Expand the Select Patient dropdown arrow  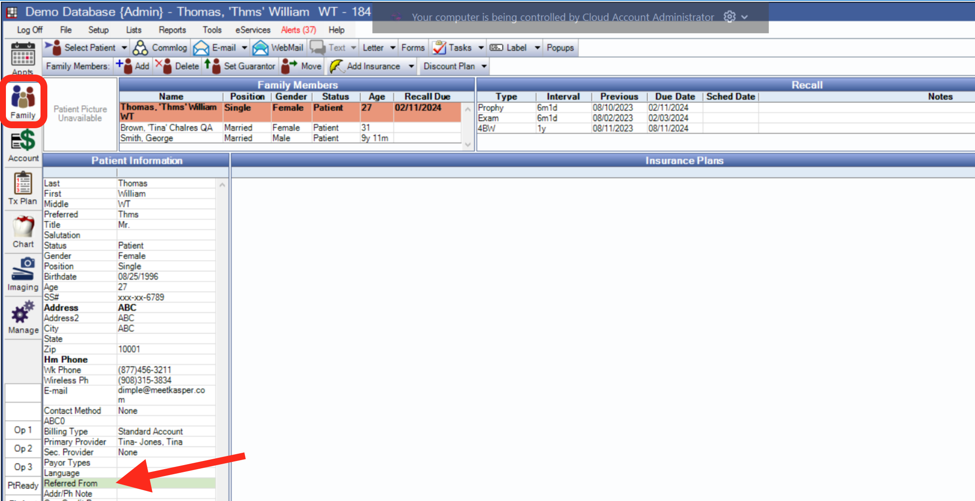(x=124, y=48)
